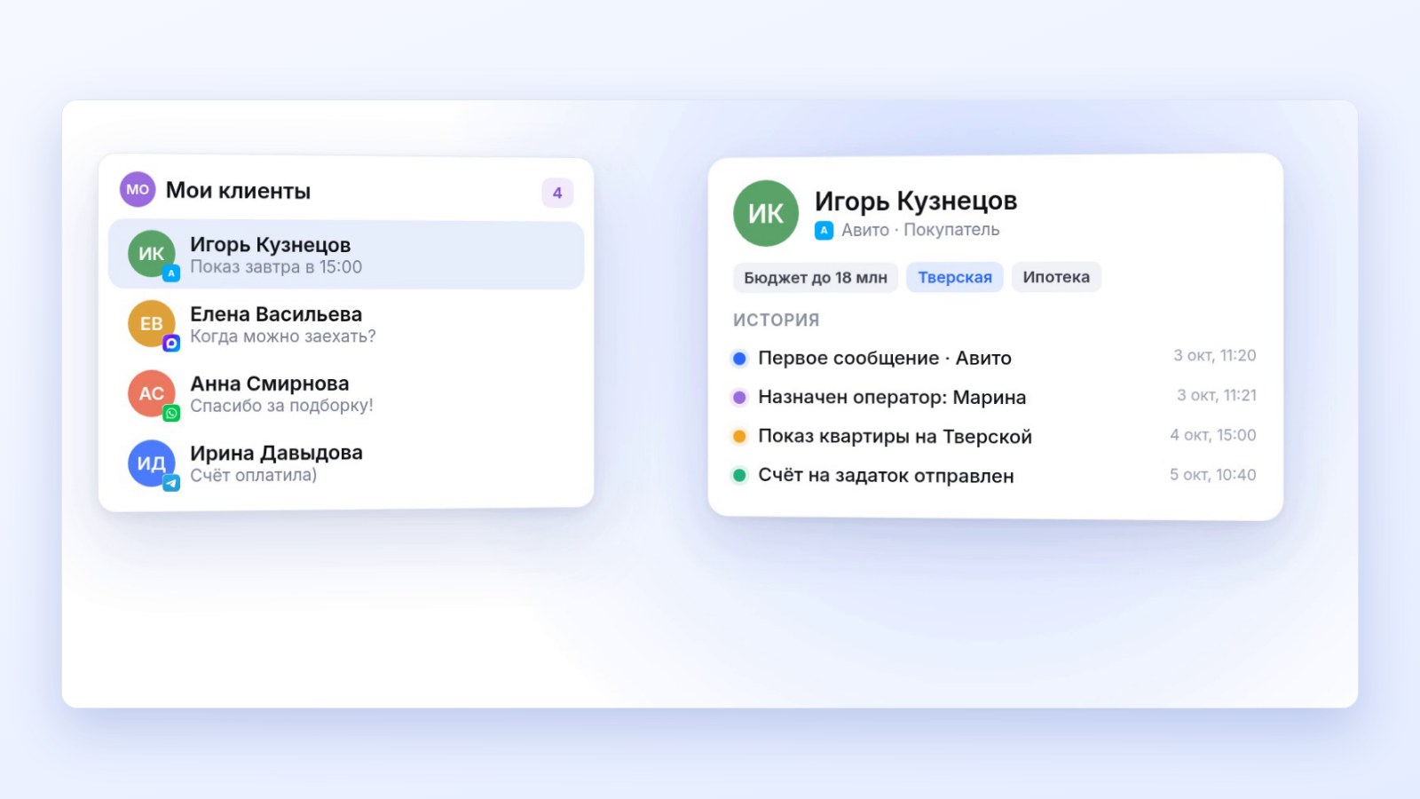Viewport: 1420px width, 799px height.
Task: Click large ИК avatar in profile card
Action: click(x=765, y=213)
